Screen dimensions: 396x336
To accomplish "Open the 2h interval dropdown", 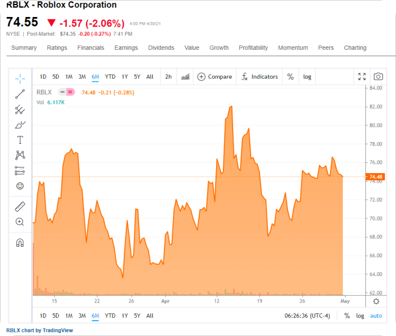I will [x=169, y=77].
